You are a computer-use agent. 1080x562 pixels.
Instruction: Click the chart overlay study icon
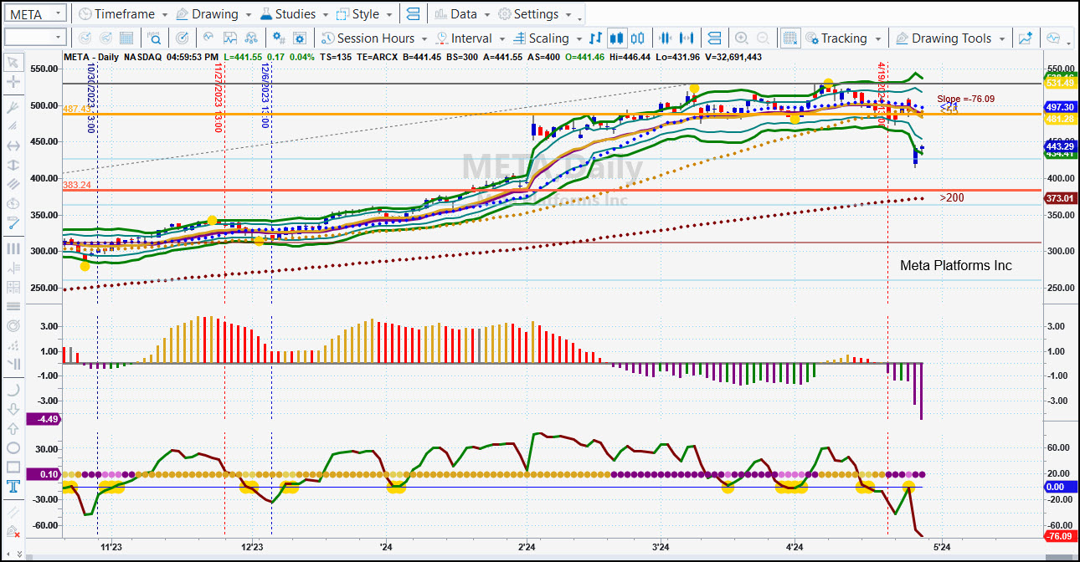230,38
